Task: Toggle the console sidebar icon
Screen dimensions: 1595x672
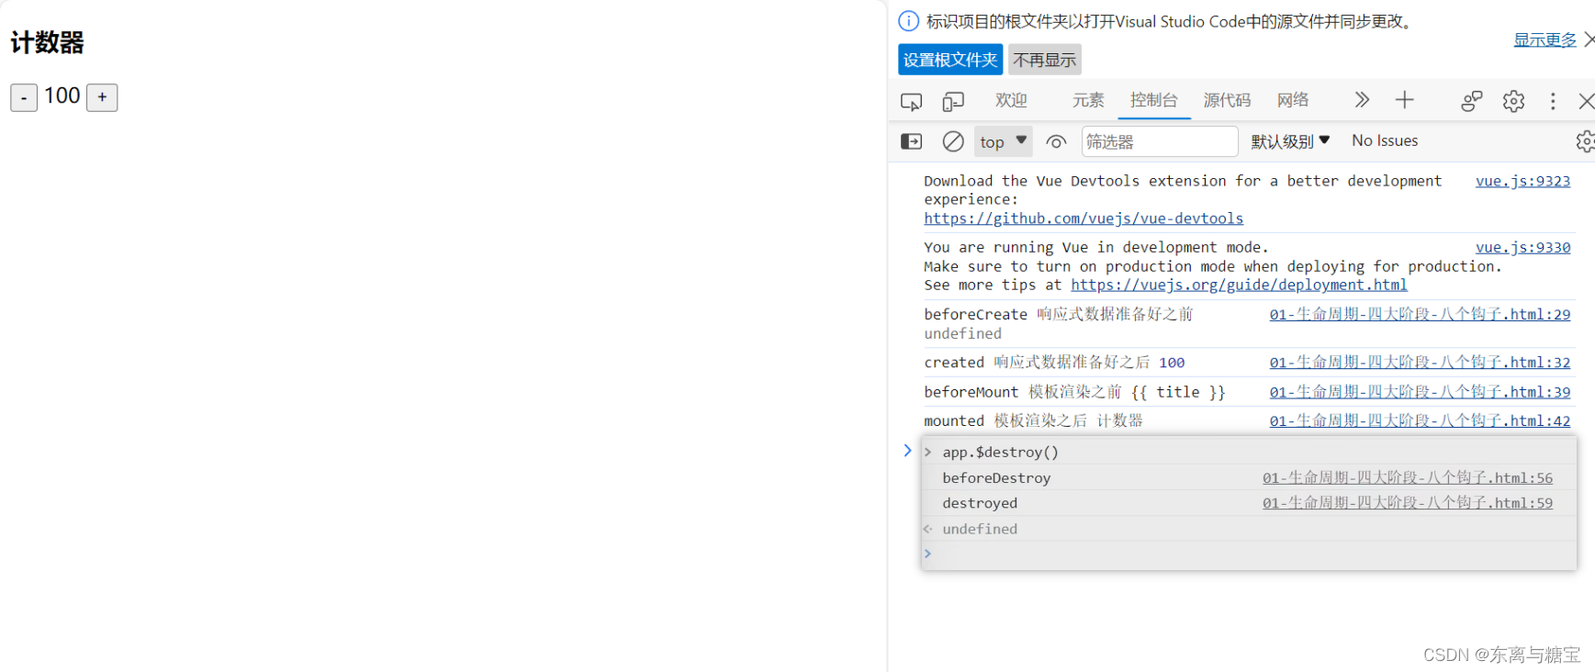Action: 911,141
